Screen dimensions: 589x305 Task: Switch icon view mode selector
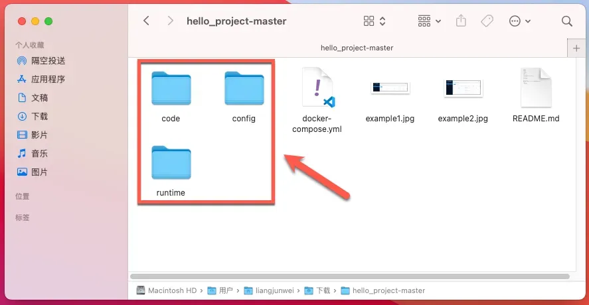[375, 21]
